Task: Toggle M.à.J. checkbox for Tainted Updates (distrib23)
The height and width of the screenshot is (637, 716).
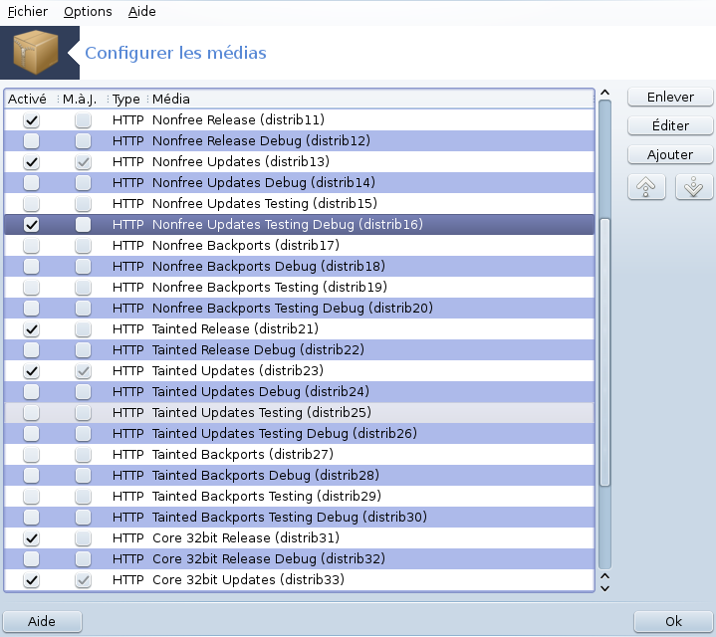Action: pos(84,370)
